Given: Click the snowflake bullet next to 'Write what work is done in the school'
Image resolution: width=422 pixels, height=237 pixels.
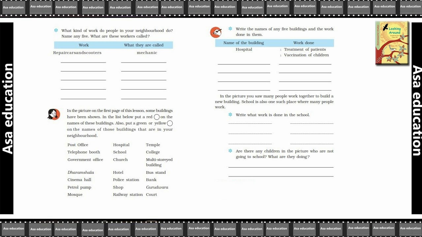Looking at the screenshot, I should point(230,115).
